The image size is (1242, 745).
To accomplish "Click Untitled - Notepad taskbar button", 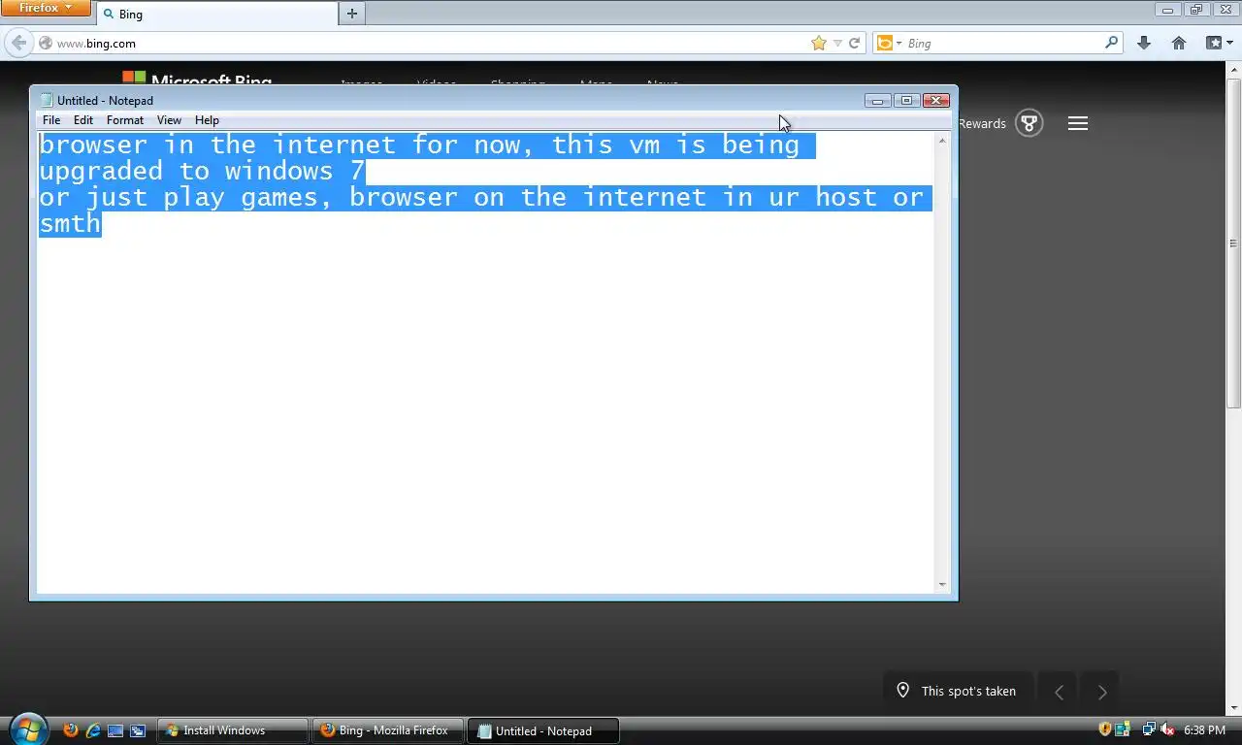I will click(542, 730).
